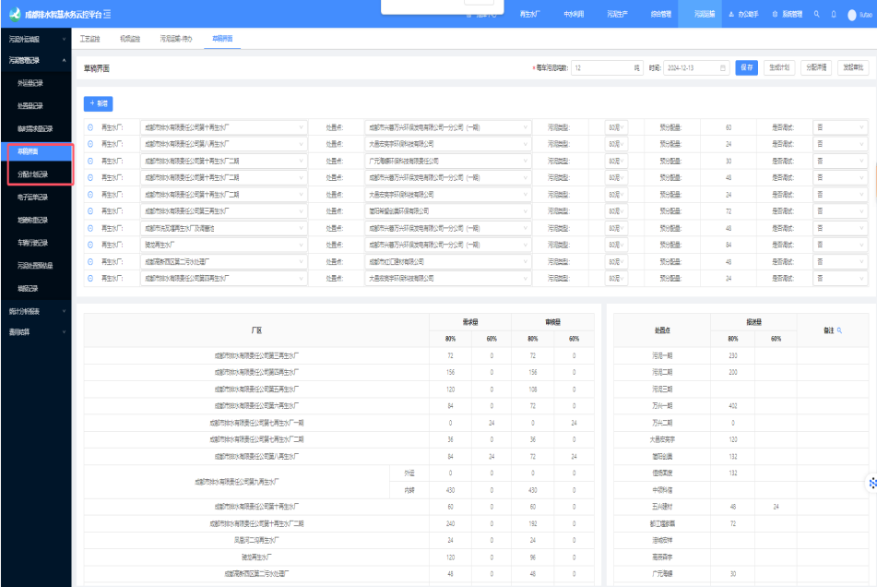Click the blue 保存 button
The height and width of the screenshot is (587, 877).
click(x=746, y=67)
